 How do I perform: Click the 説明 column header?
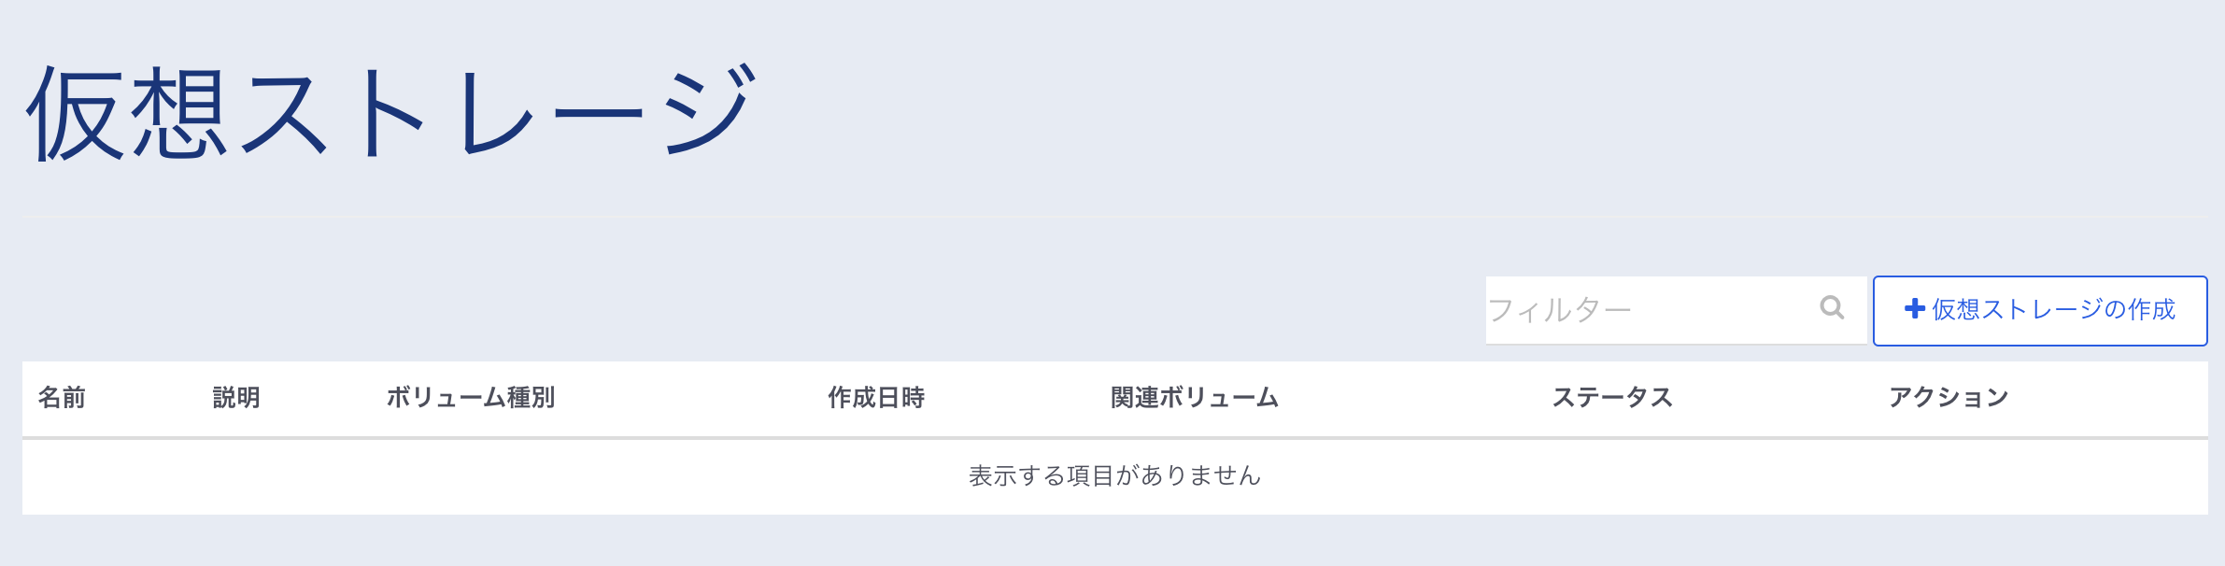pos(236,398)
